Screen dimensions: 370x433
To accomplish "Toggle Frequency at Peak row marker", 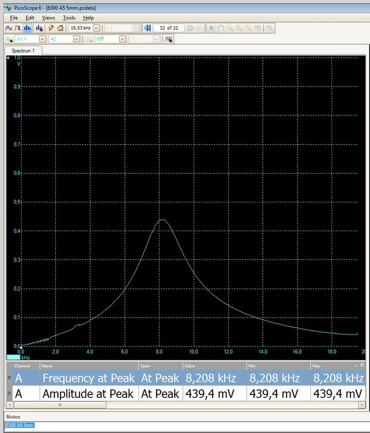I will [x=9, y=377].
